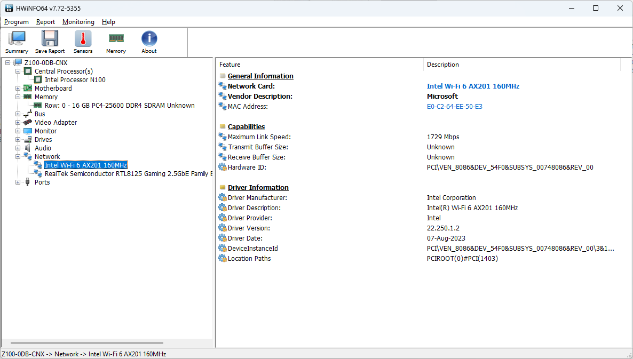Expand the Ports branch

[18, 182]
